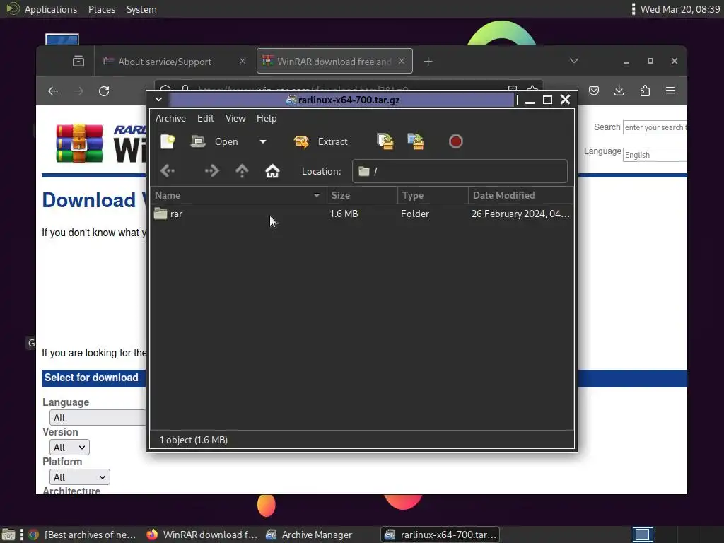The width and height of the screenshot is (724, 543).
Task: Click the Firefox back arrow
Action: point(53,91)
